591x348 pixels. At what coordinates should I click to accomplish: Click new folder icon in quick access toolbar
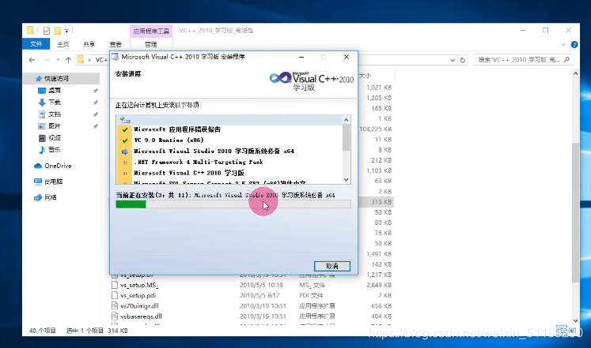coord(58,31)
